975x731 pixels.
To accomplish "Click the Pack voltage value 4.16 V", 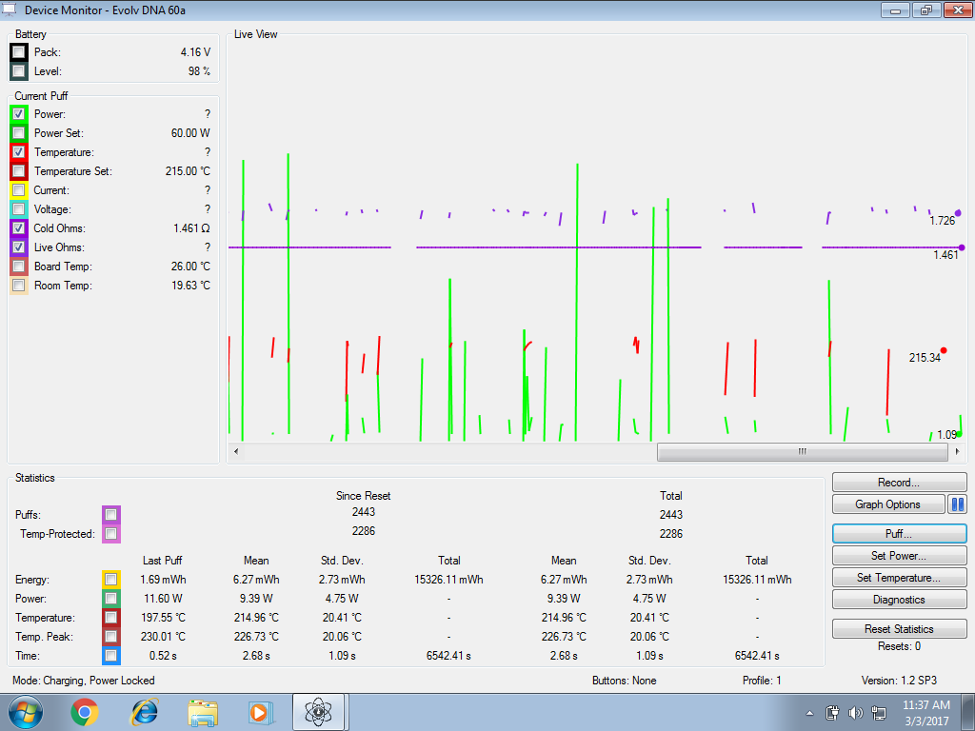I will [x=195, y=52].
